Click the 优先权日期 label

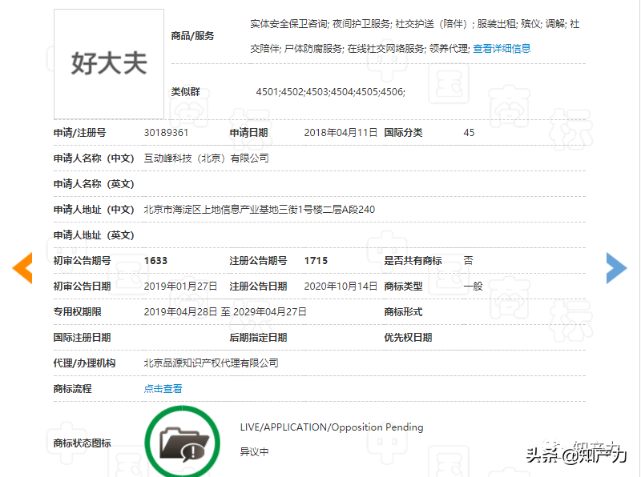click(408, 338)
